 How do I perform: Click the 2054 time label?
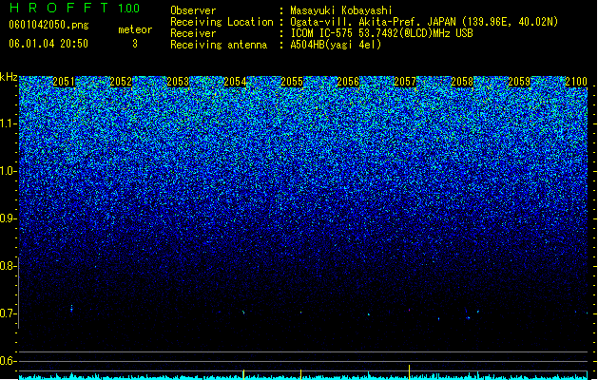click(x=235, y=82)
